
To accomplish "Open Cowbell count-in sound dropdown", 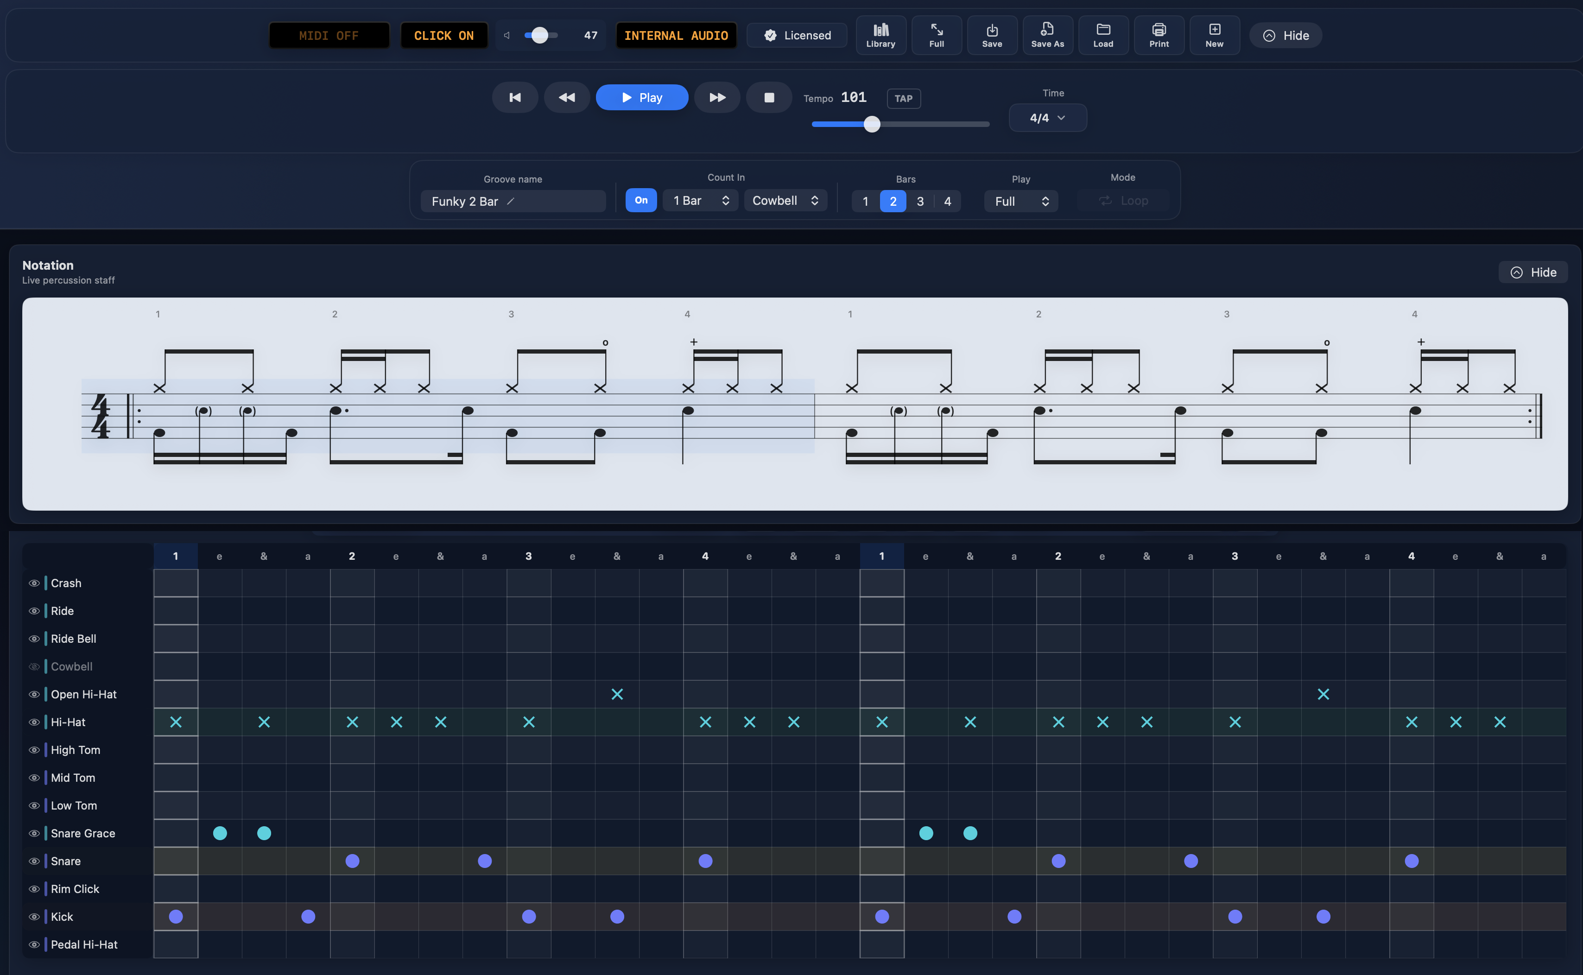I will coord(785,201).
